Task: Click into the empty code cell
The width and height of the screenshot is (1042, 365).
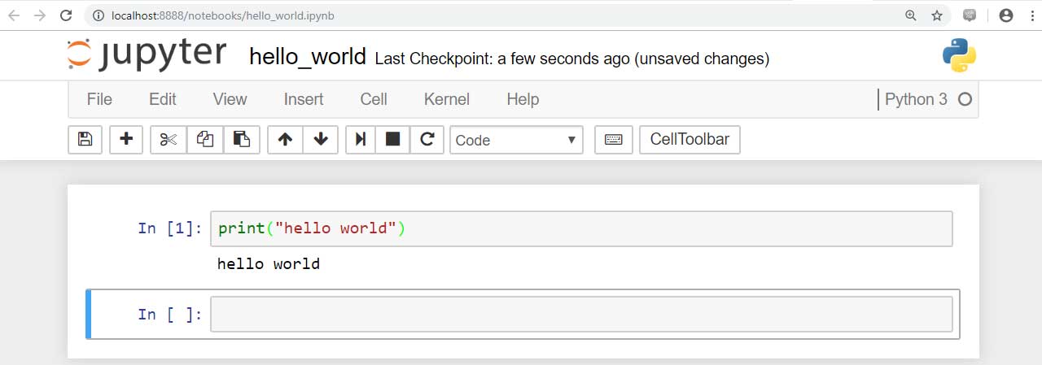Action: (x=581, y=314)
